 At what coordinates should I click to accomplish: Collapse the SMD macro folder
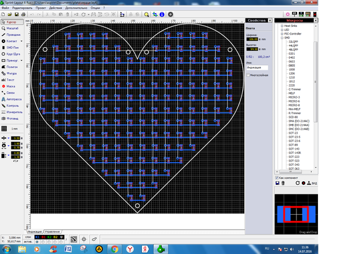tap(282, 38)
